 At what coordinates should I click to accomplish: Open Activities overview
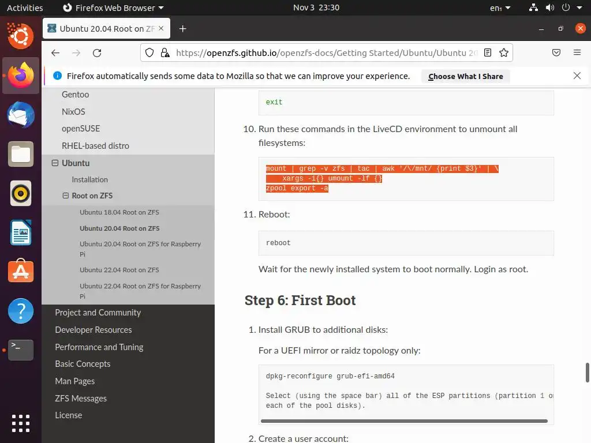click(x=25, y=7)
